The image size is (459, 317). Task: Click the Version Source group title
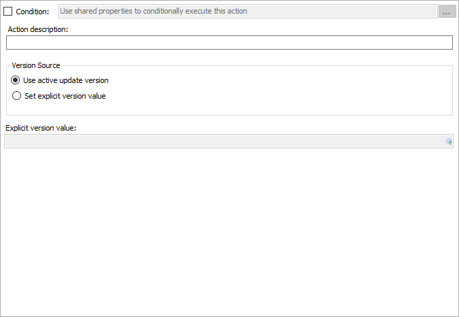pyautogui.click(x=36, y=65)
